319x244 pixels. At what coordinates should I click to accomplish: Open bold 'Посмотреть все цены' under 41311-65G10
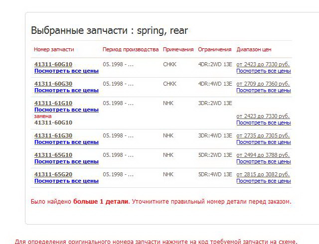(66, 161)
